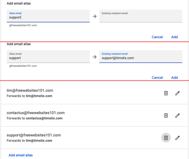Delete the support@freewebsites101.com alias
Image resolution: width=189 pixels, height=159 pixels.
[x=166, y=138]
